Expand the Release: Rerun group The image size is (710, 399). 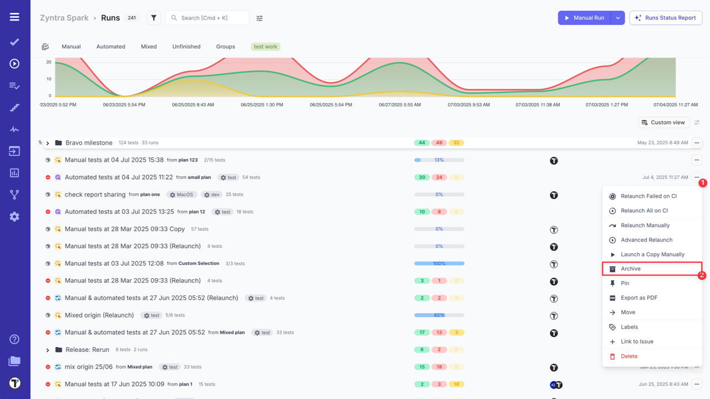point(47,350)
